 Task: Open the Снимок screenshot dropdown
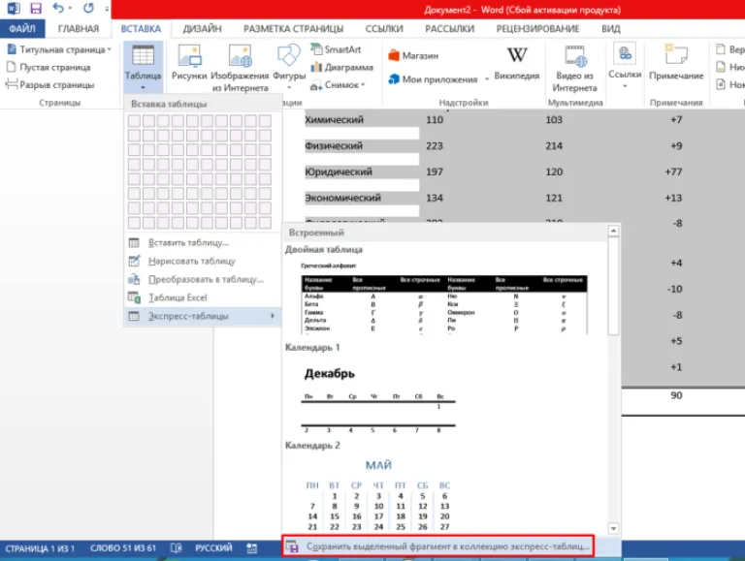pos(338,85)
